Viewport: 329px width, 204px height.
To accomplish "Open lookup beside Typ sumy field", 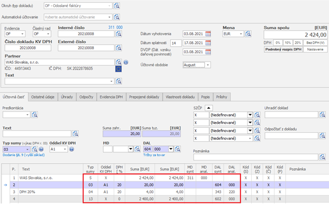I will [x=34, y=149].
